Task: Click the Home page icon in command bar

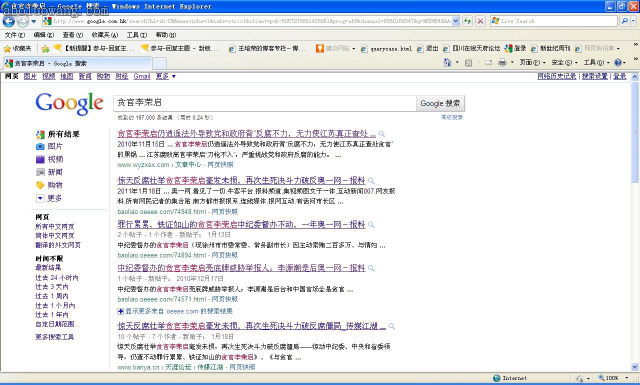Action: (x=447, y=62)
